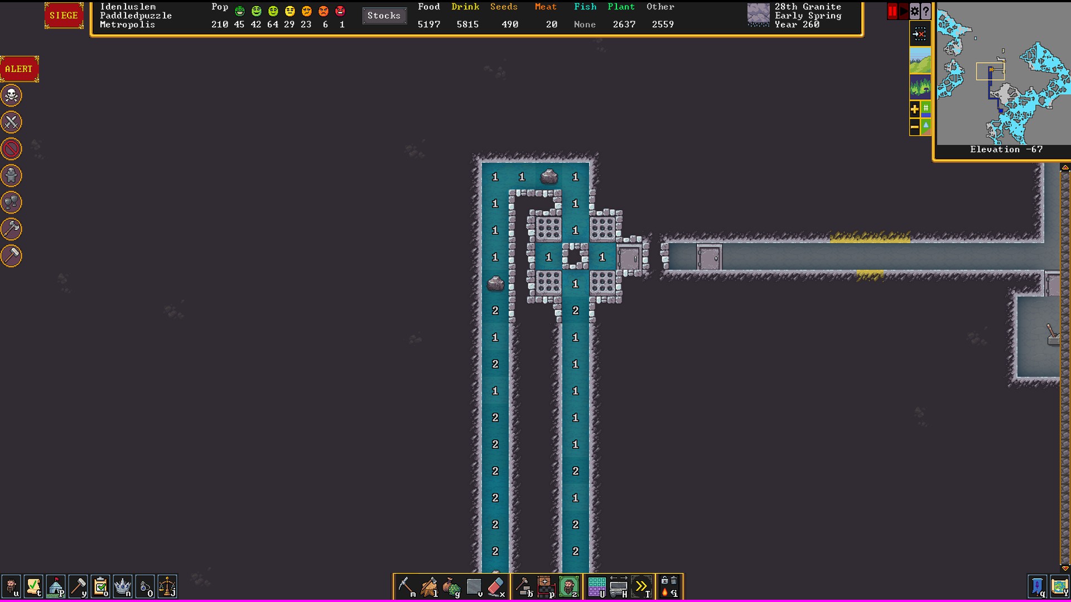Open the labor hammer menu (y)
The image size is (1071, 602).
[78, 587]
